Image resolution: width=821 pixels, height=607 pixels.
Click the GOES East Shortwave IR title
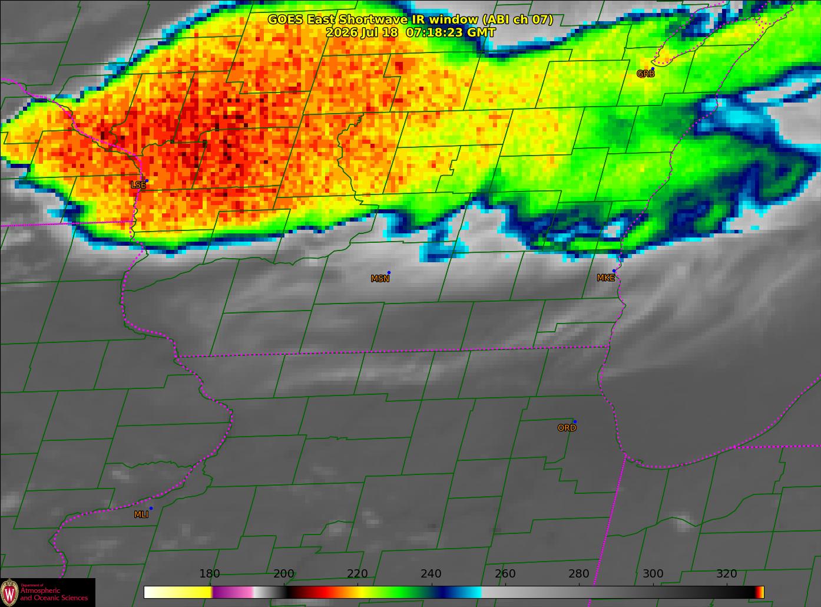[x=410, y=19]
